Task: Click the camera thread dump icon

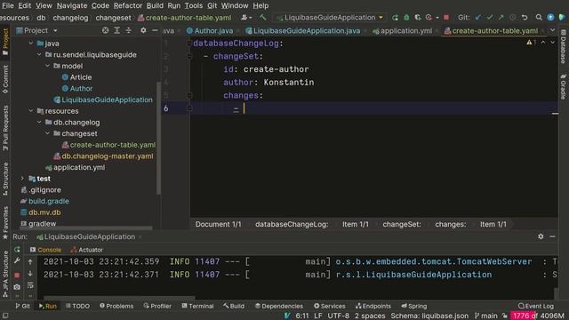Action: tap(17, 286)
